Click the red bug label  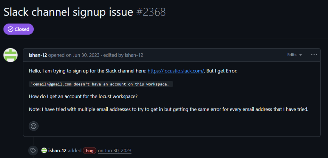(x=90, y=150)
